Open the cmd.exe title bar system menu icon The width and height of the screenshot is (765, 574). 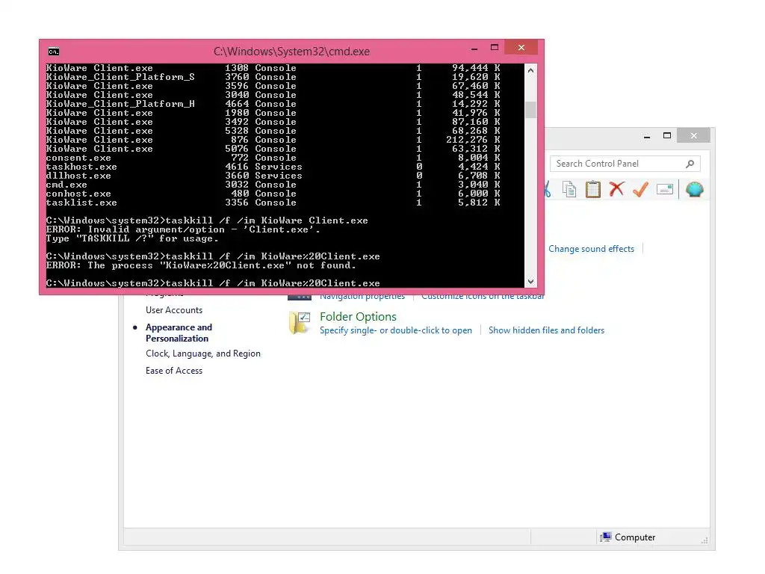pos(54,52)
